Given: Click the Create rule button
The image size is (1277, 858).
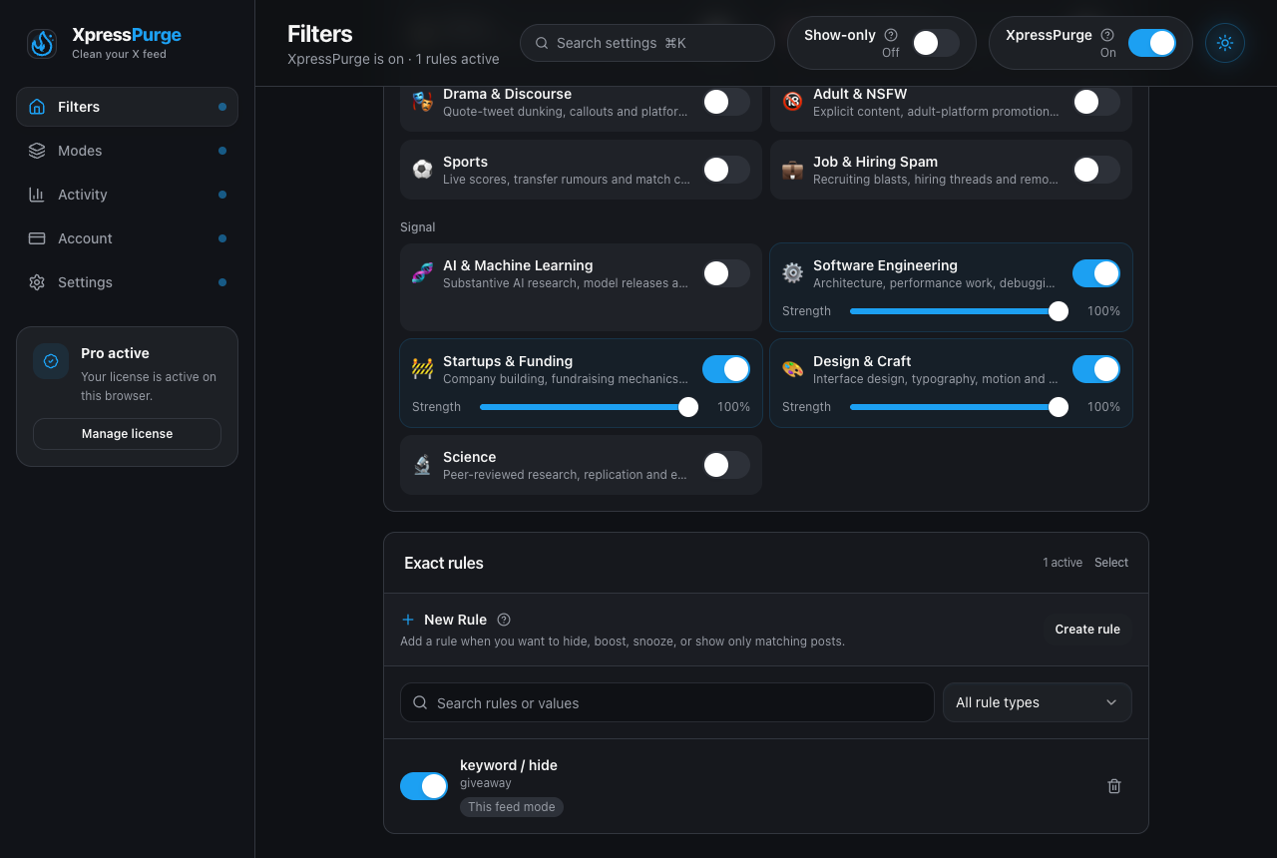Looking at the screenshot, I should pyautogui.click(x=1087, y=630).
